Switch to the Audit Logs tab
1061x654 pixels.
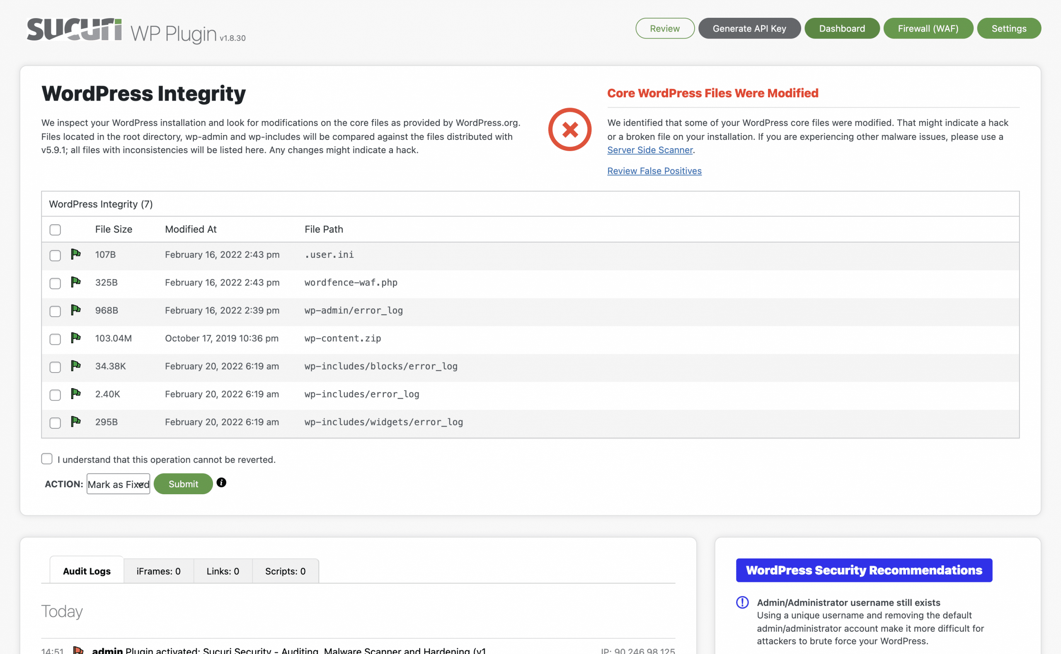click(87, 571)
